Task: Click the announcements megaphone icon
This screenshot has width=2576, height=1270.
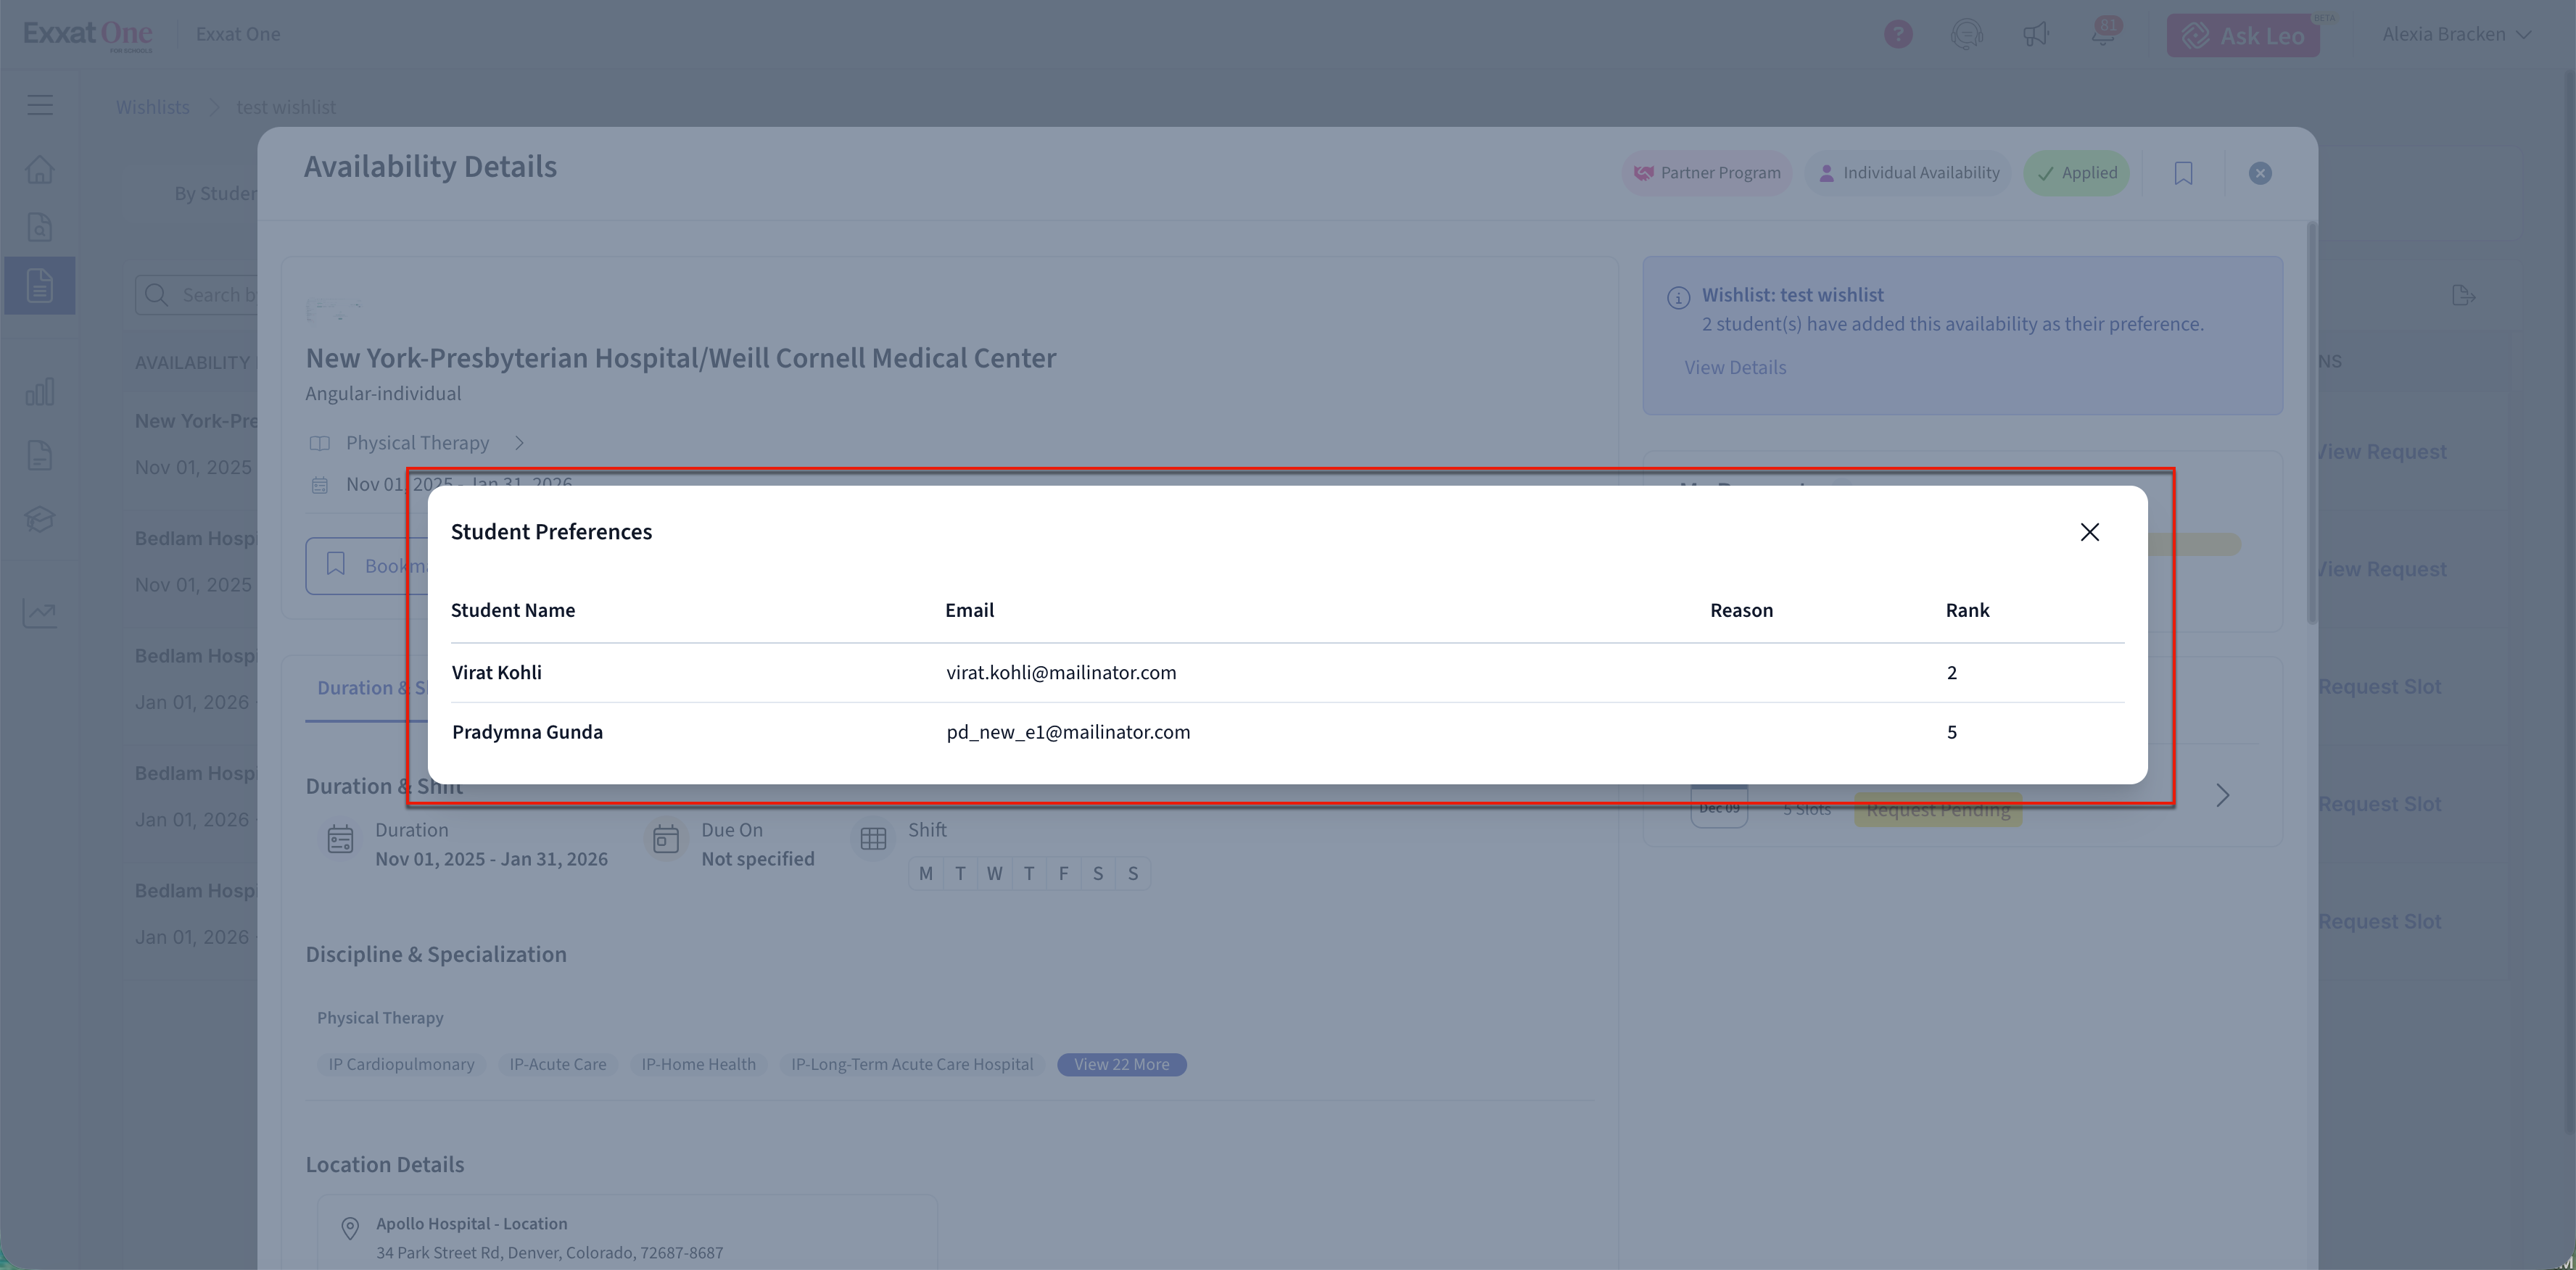Action: click(2035, 34)
